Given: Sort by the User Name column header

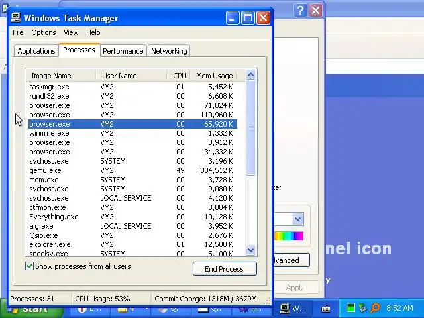Looking at the screenshot, I should 131,76.
